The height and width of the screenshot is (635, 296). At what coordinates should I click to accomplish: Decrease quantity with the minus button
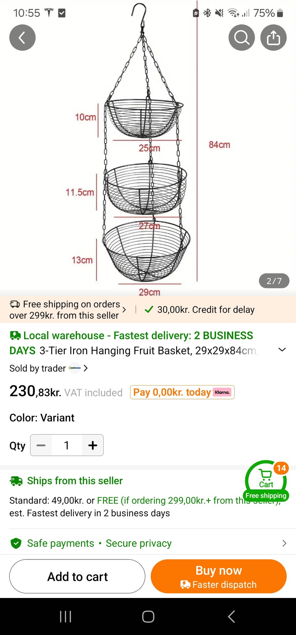[41, 445]
